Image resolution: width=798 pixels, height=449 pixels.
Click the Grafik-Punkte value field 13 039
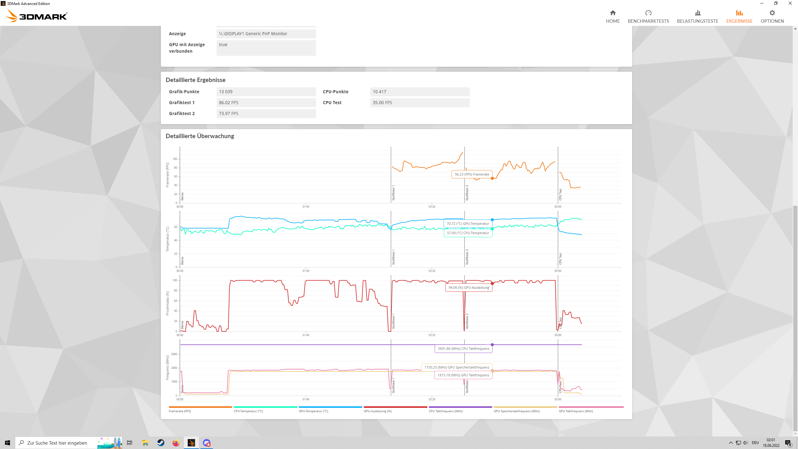[266, 92]
